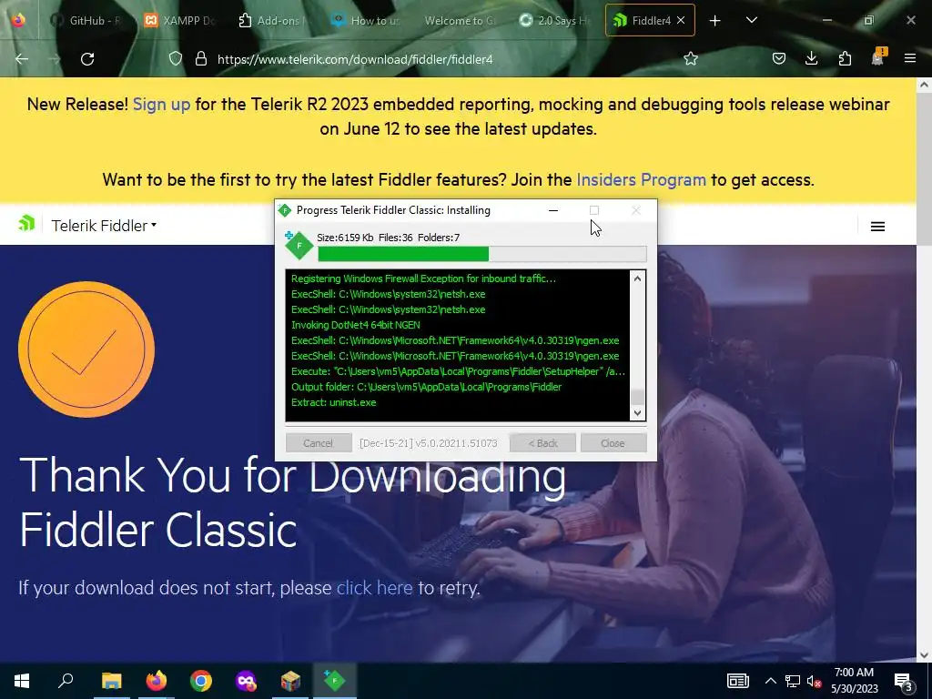Click the 'click here' retry download link
The height and width of the screenshot is (699, 932).
(x=374, y=587)
